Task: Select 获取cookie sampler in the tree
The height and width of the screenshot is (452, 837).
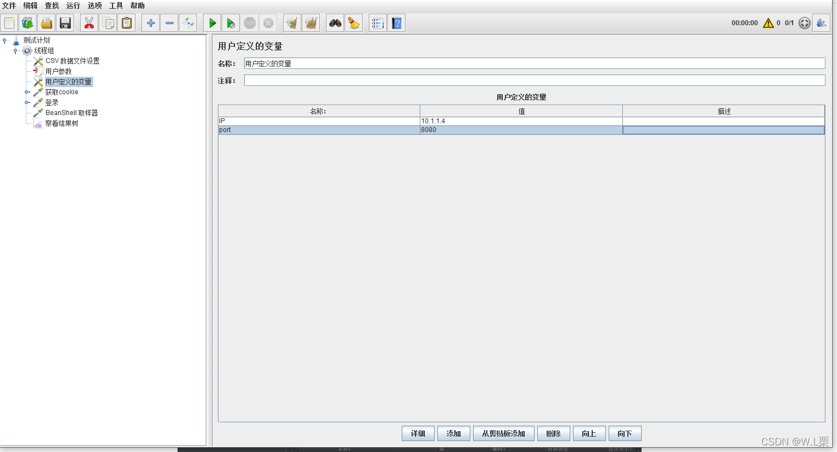Action: click(x=61, y=92)
